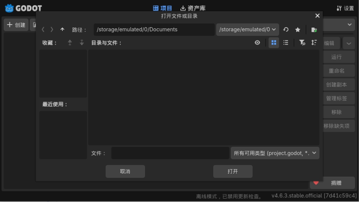The height and width of the screenshot is (202, 359).
Task: Open file sort options icon
Action: tap(314, 43)
